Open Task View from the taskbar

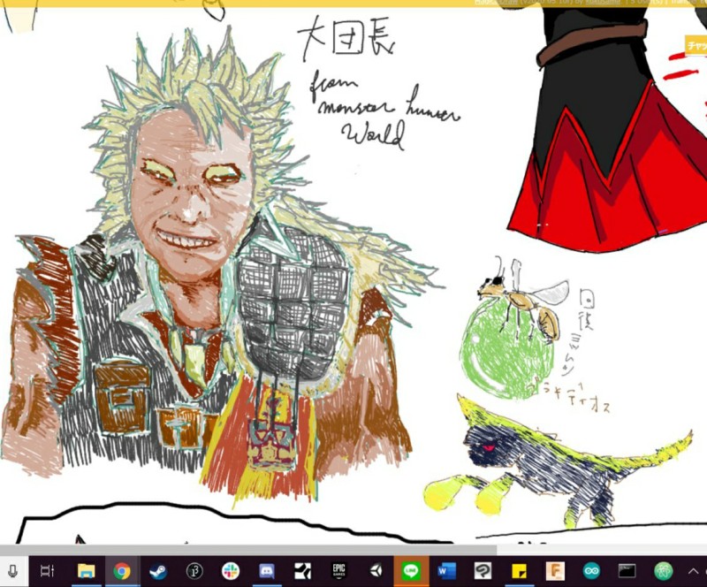tap(47, 571)
